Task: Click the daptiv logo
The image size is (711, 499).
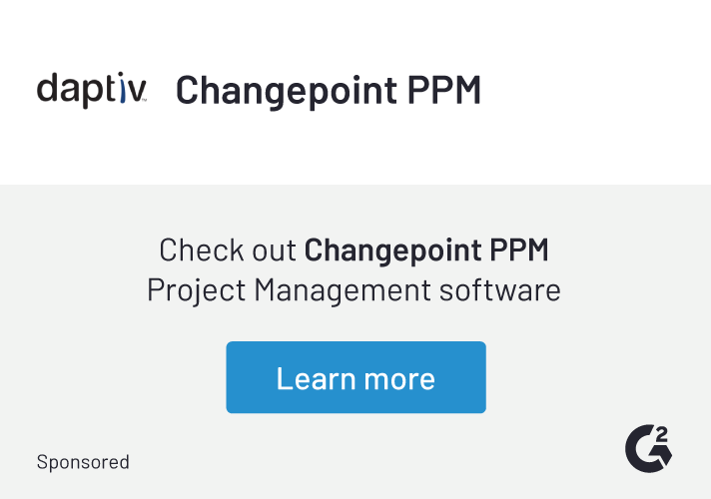Action: pyautogui.click(x=92, y=89)
